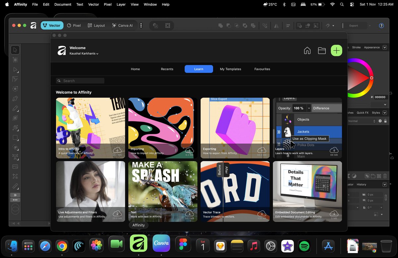Click the Export button

[354, 25]
